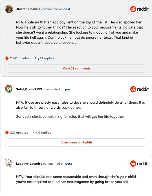
Task: Click the upvote arrow beside 221 upvotes
Action: (x=7, y=132)
